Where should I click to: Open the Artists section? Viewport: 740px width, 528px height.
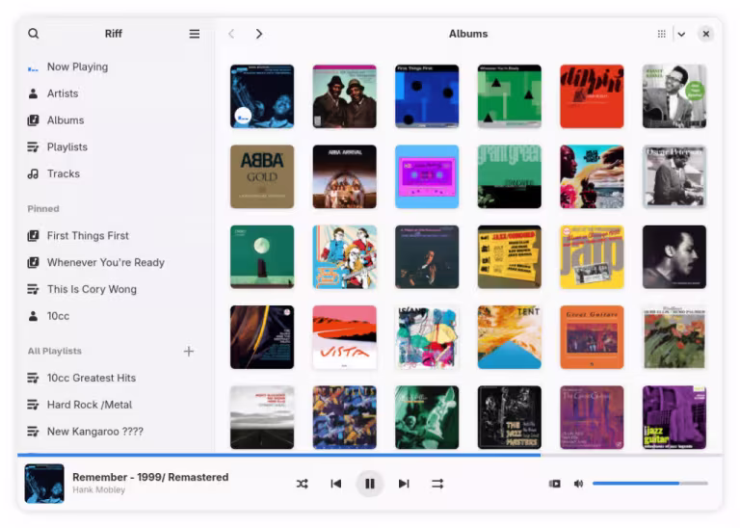pyautogui.click(x=116, y=93)
